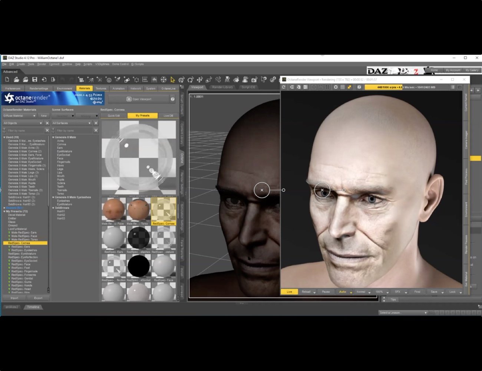Image resolution: width=482 pixels, height=371 pixels.
Task: Click the Octane viewport help question icon
Action: point(359,87)
